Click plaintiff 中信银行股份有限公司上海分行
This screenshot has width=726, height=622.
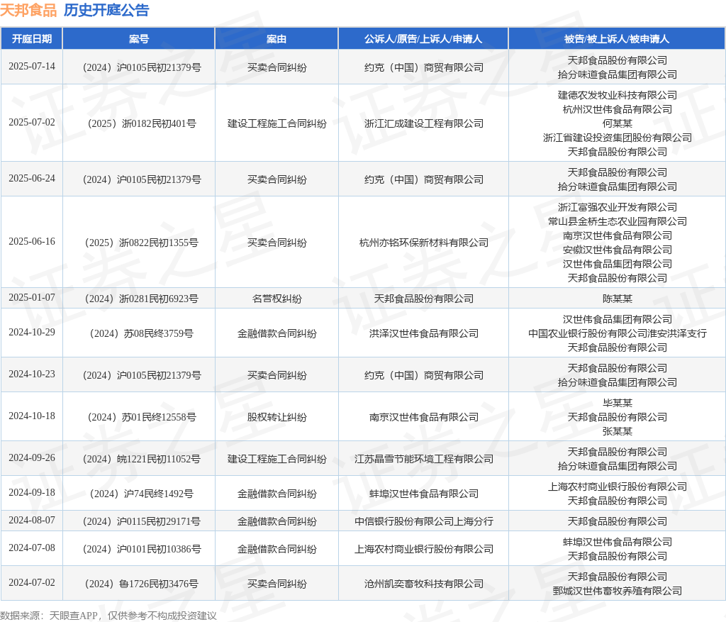(424, 521)
